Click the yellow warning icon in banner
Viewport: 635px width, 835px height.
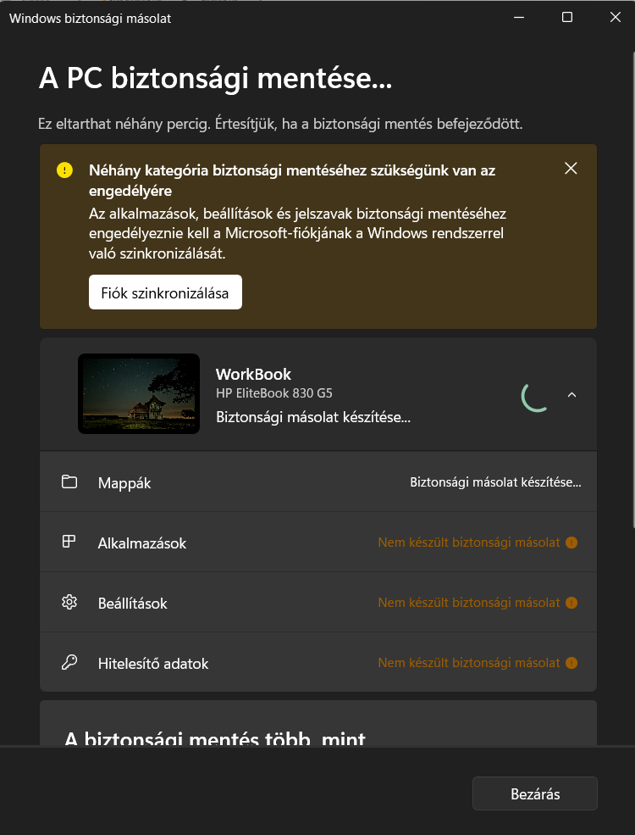pyautogui.click(x=64, y=170)
